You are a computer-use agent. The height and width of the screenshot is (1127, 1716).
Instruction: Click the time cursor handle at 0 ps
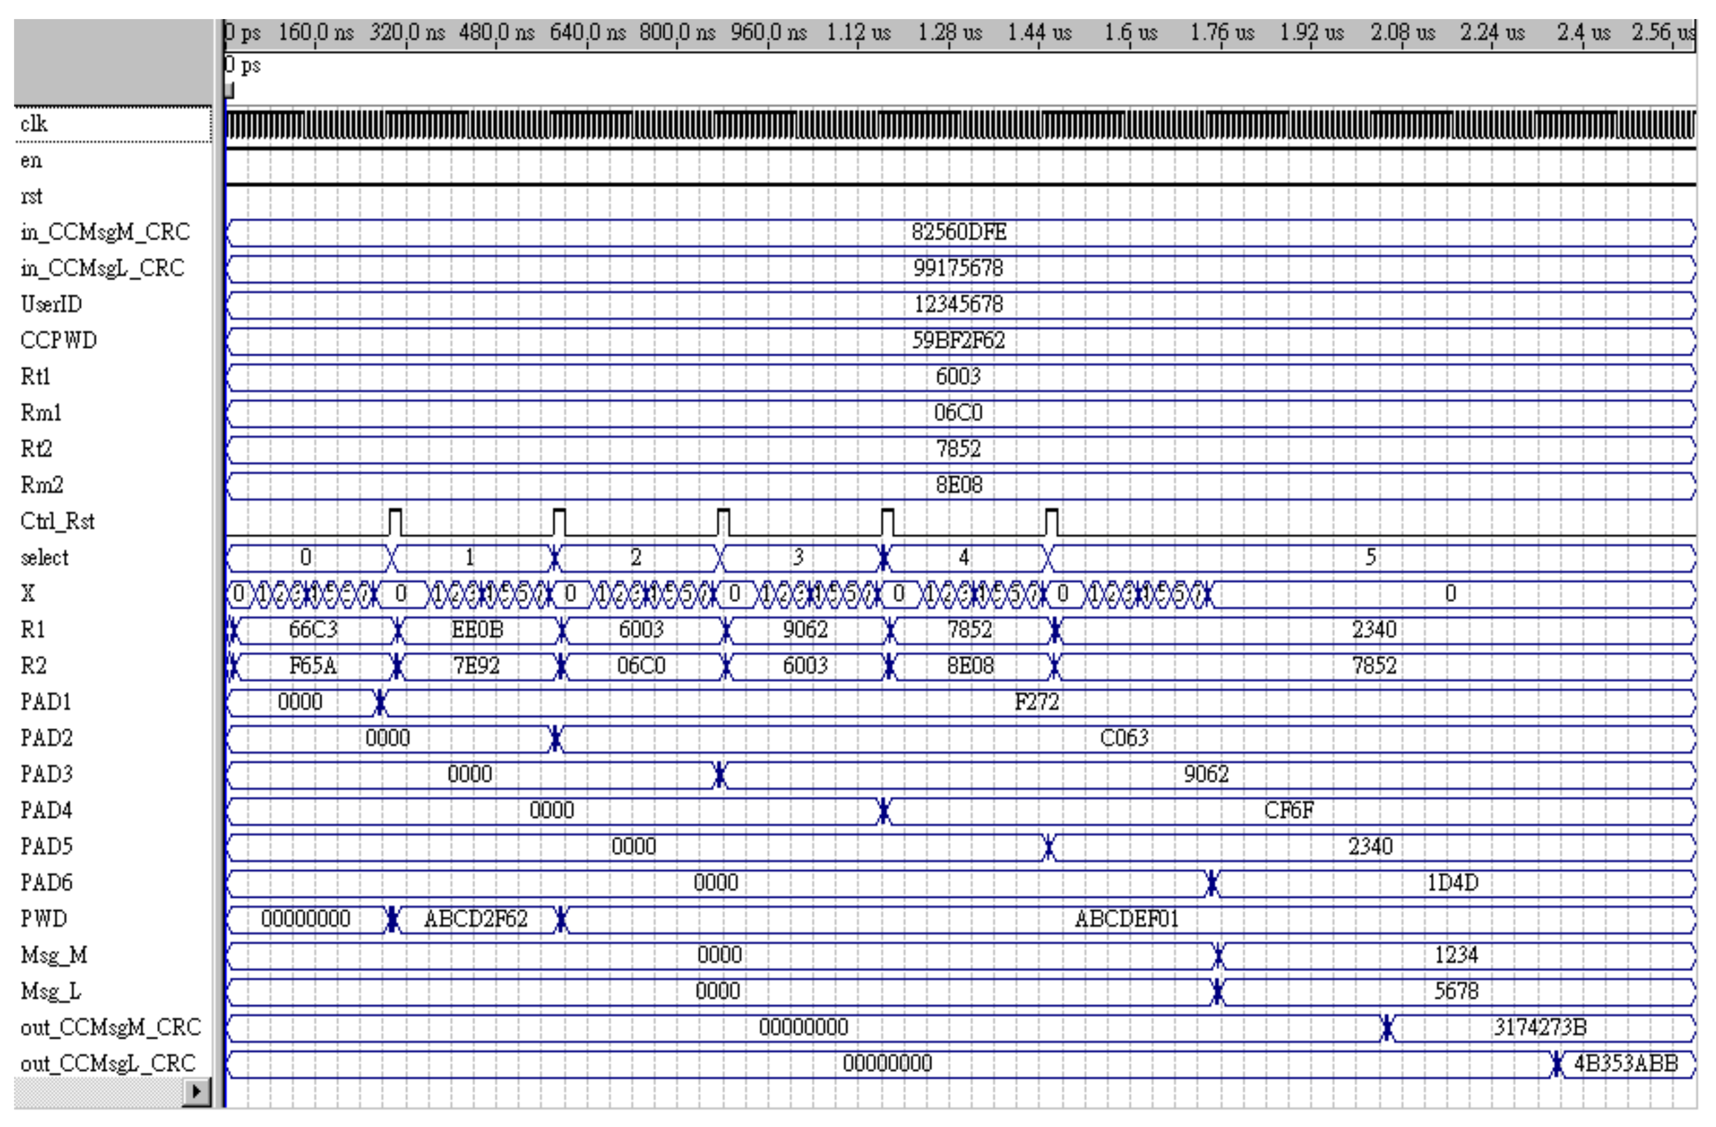(x=228, y=91)
